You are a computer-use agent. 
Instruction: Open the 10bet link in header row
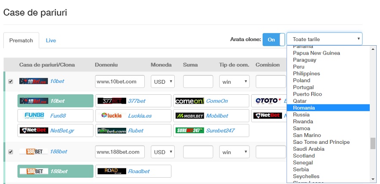(57, 81)
